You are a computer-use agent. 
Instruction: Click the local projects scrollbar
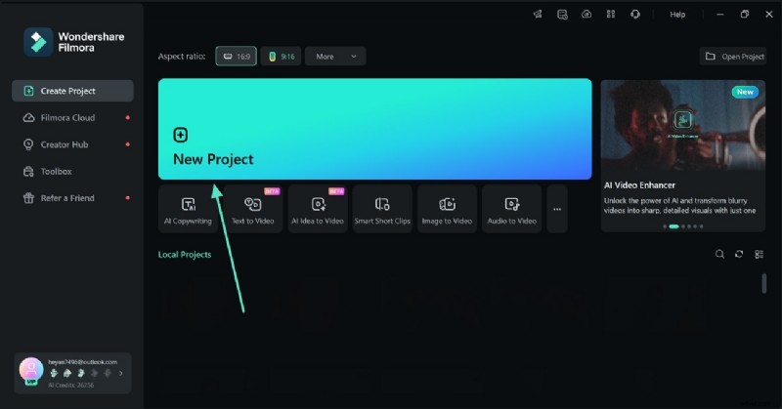(x=763, y=283)
